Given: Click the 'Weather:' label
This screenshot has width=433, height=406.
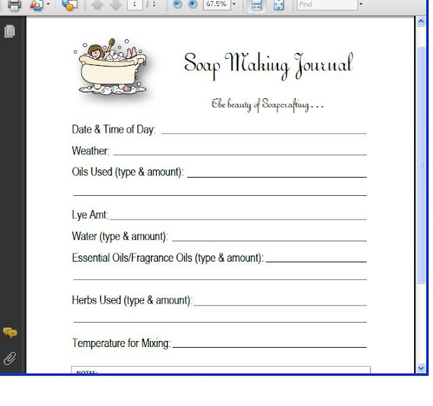Looking at the screenshot, I should click(91, 150).
